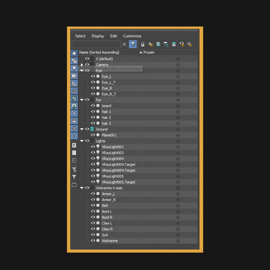Toggle visibility of the Suit object

tap(93, 235)
